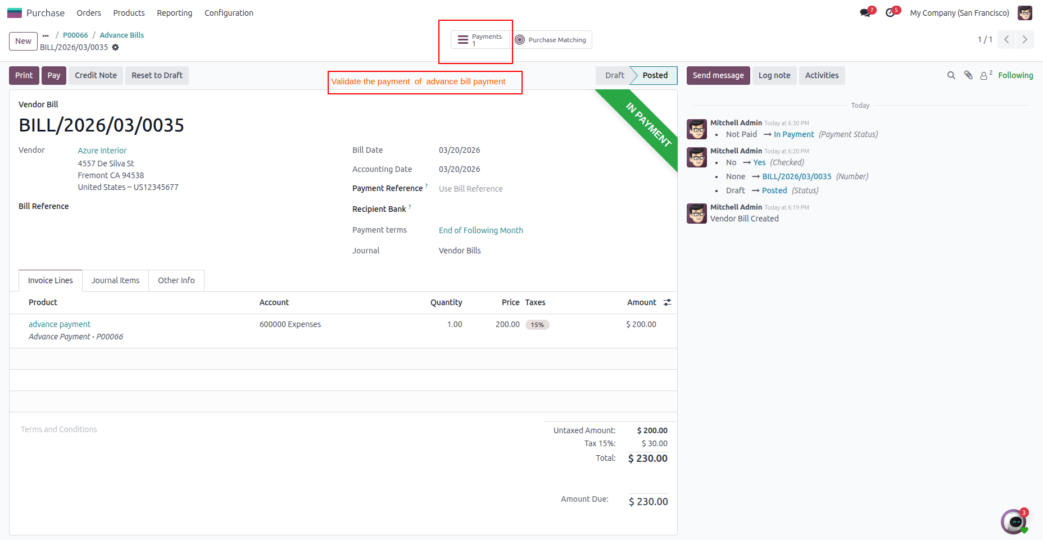Select the Invoice Lines tab
Screen dimensions: 1043x540
[x=51, y=280]
